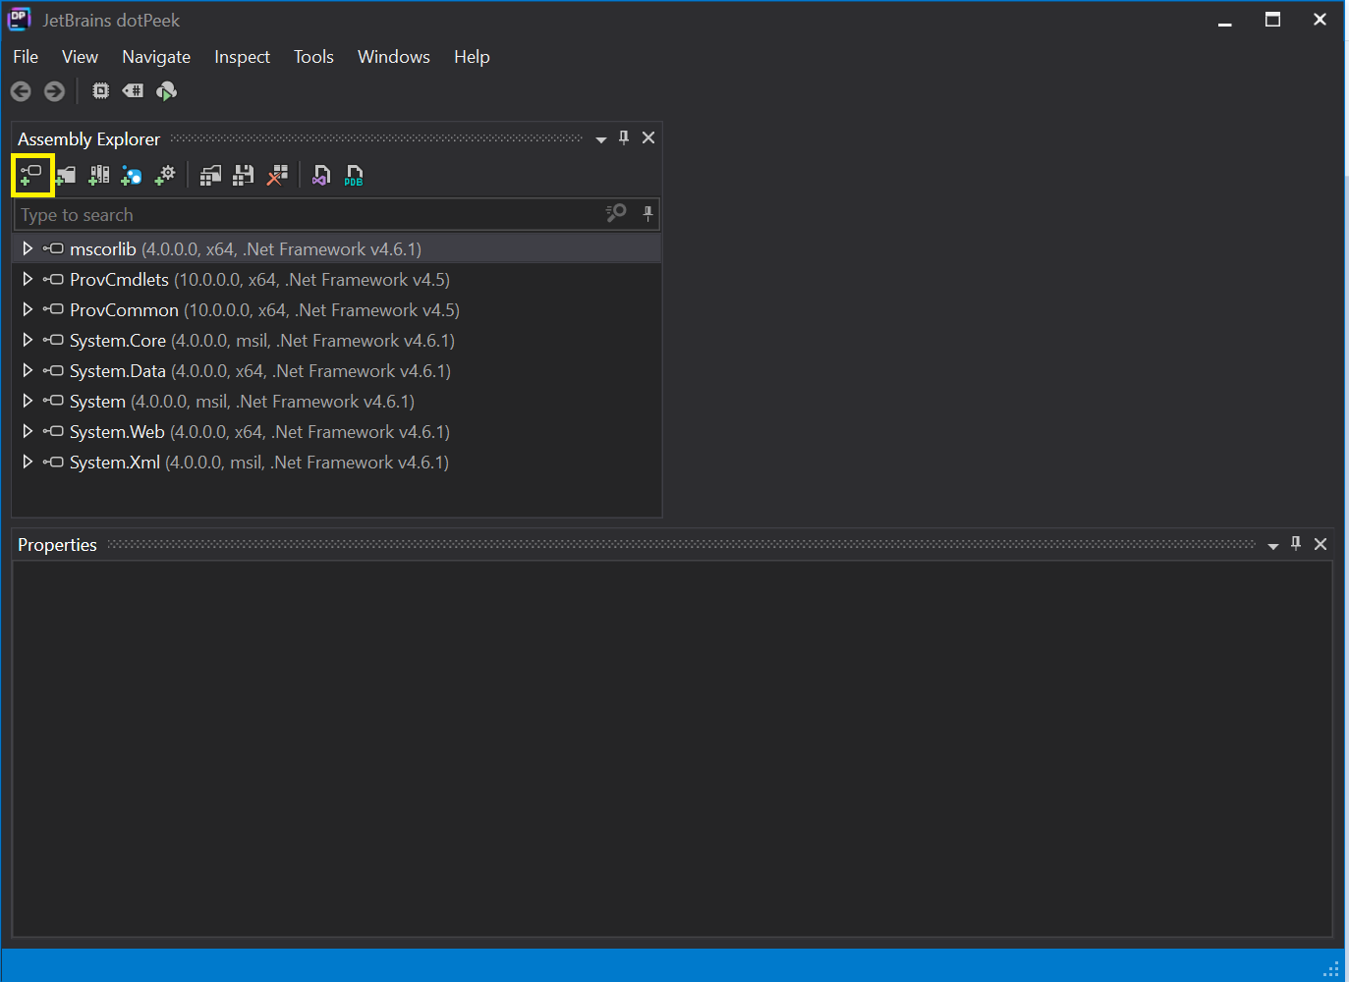
Task: Select the System.Data row
Action: click(337, 370)
